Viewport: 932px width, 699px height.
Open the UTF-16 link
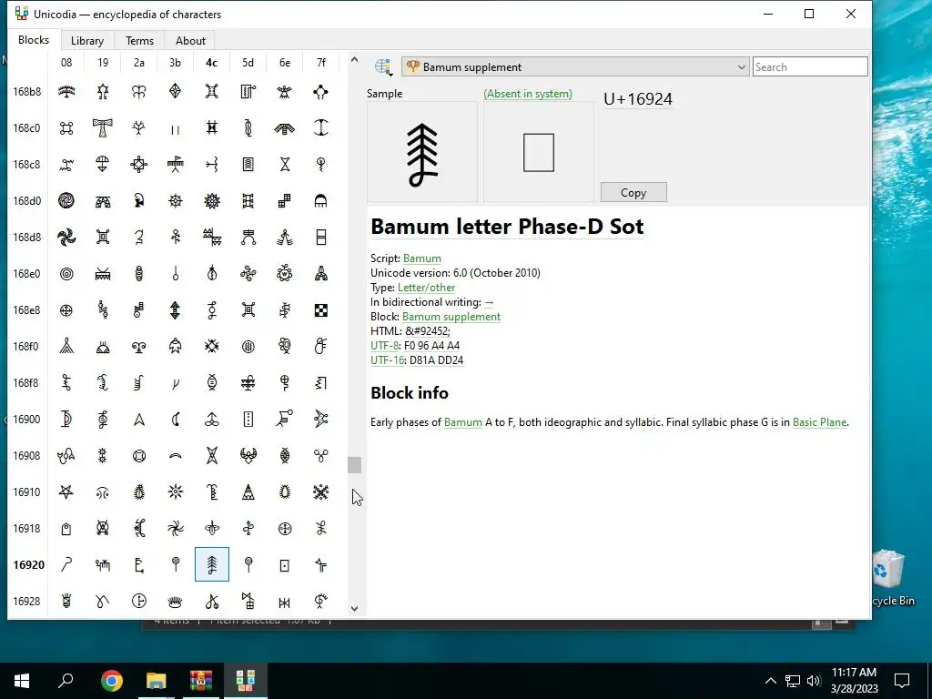pos(387,360)
